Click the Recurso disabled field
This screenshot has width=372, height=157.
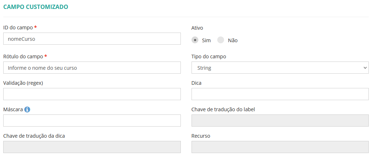pyautogui.click(x=280, y=147)
